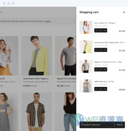The height and width of the screenshot is (131, 128).
Task: Select 'Scuba Stand Collar Topper Jacket' cart title
Action: pyautogui.click(x=110, y=43)
